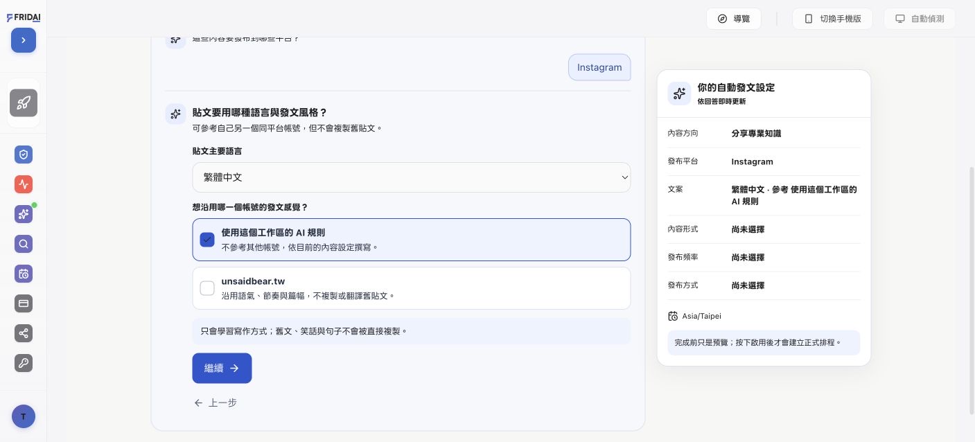This screenshot has height=442, width=975.
Task: Click the 自動偵測 button
Action: [920, 19]
